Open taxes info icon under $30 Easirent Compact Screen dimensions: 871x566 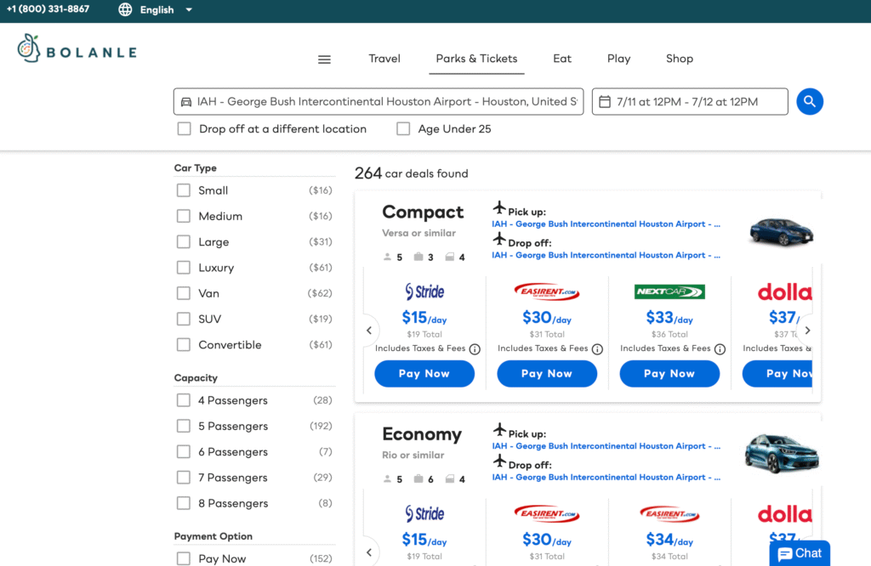(597, 349)
